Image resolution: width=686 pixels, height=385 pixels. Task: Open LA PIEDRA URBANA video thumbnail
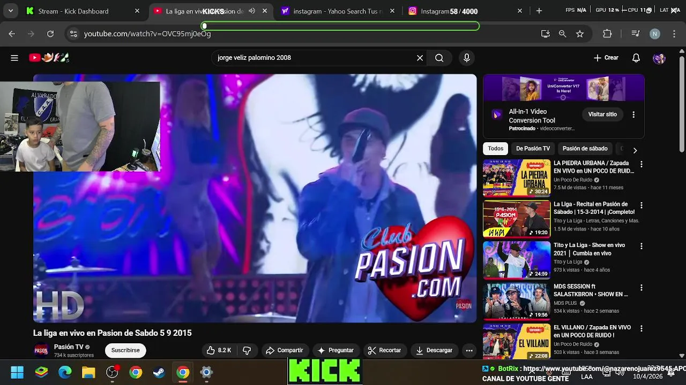(x=517, y=178)
